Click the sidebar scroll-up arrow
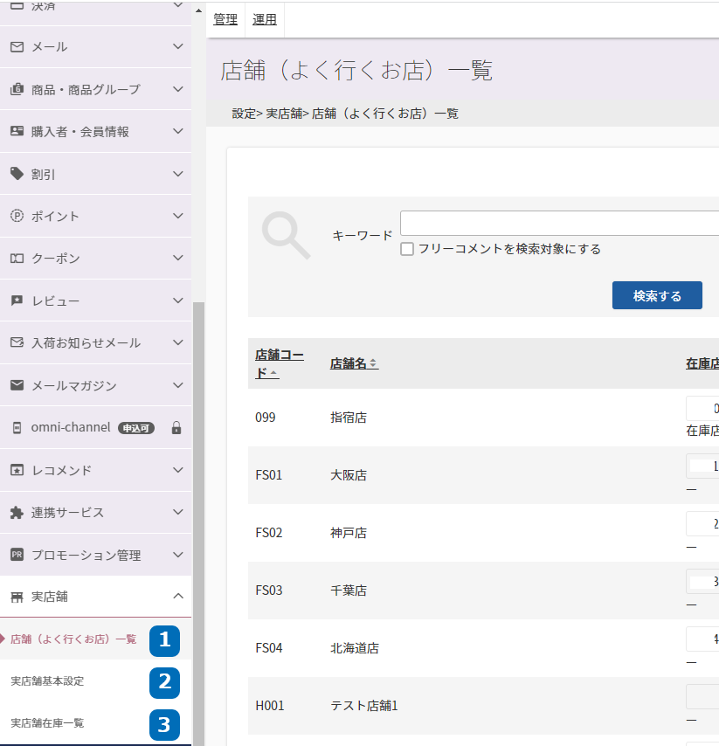Screen dimensions: 719x746 click(198, 10)
